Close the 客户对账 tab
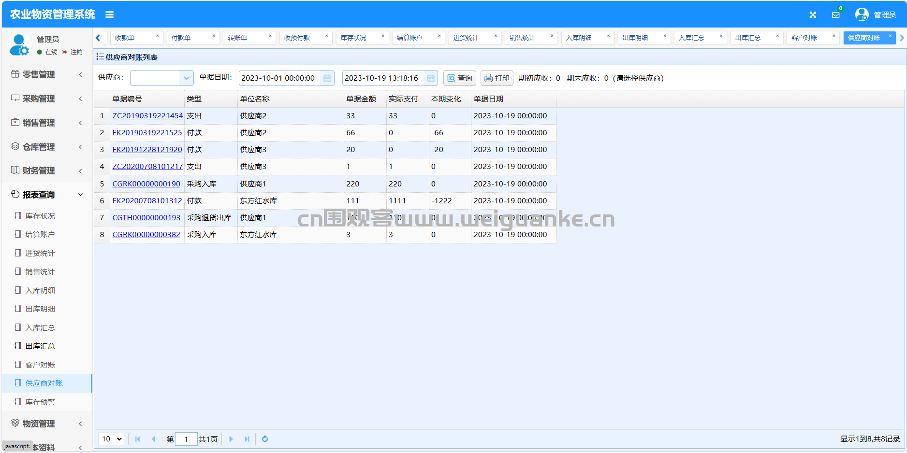Viewport: 907px width, 453px height. [834, 36]
